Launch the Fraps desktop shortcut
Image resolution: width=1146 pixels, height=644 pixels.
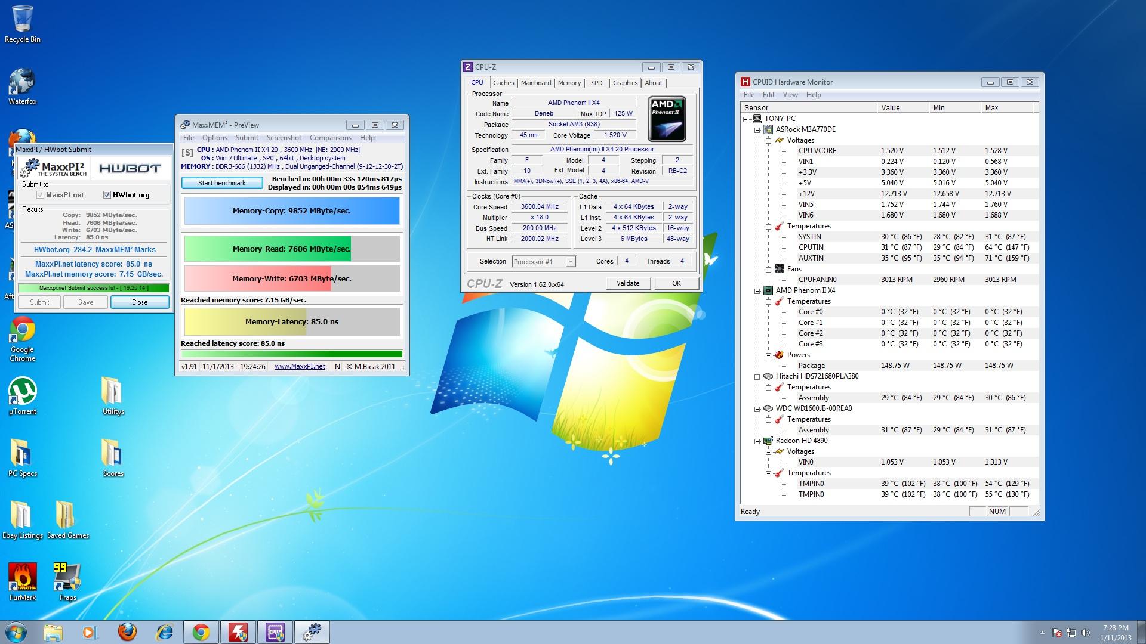67,581
